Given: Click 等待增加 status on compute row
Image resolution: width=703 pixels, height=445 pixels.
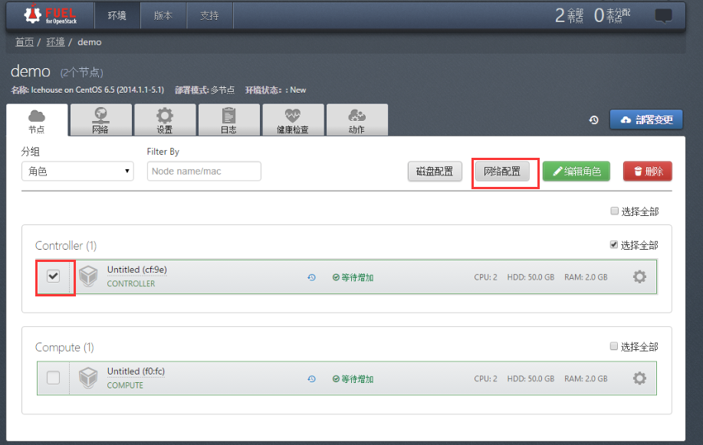Looking at the screenshot, I should point(353,379).
